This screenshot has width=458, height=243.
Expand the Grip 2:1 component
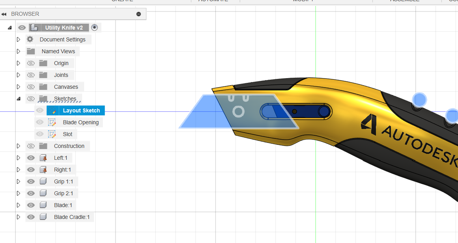pyautogui.click(x=19, y=193)
